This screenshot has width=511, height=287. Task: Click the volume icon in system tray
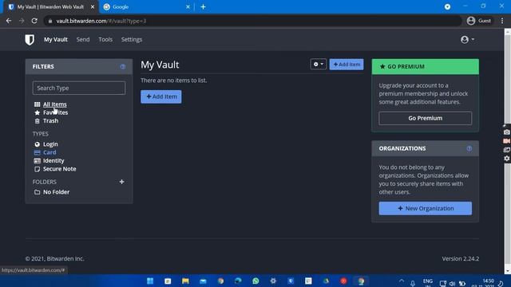(452, 284)
